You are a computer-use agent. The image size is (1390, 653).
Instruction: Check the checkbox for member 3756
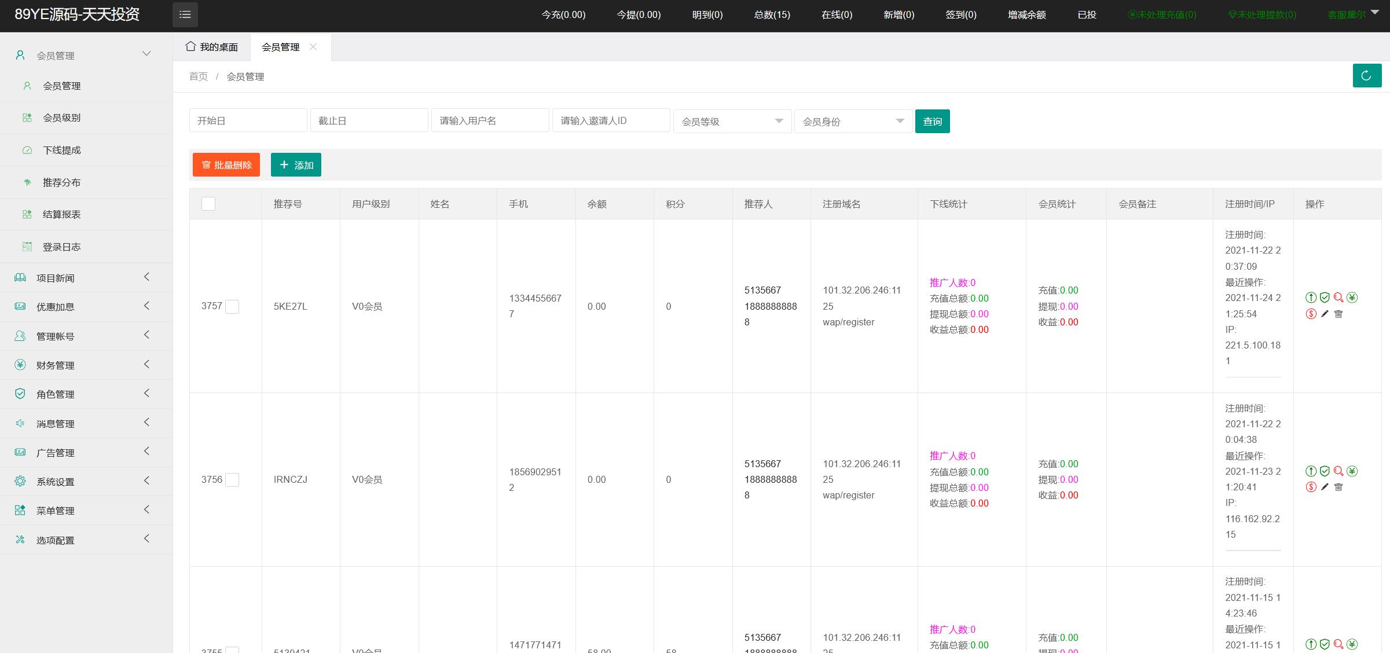point(232,479)
